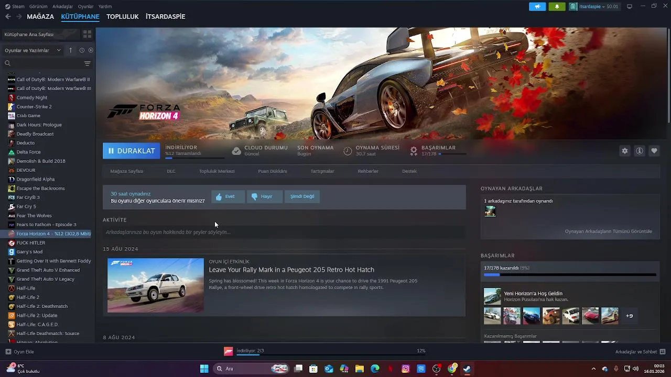This screenshot has height=377, width=671.
Task: Show the +9 more achievements
Action: [x=630, y=316]
